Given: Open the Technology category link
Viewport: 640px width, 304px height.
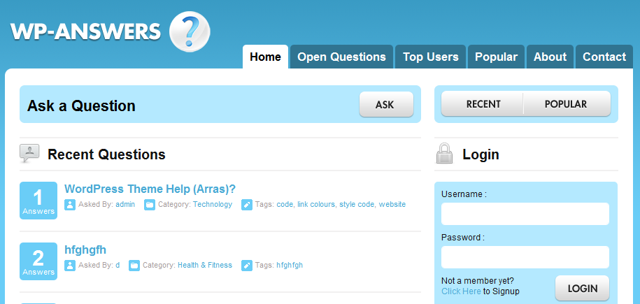Looking at the screenshot, I should 213,205.
